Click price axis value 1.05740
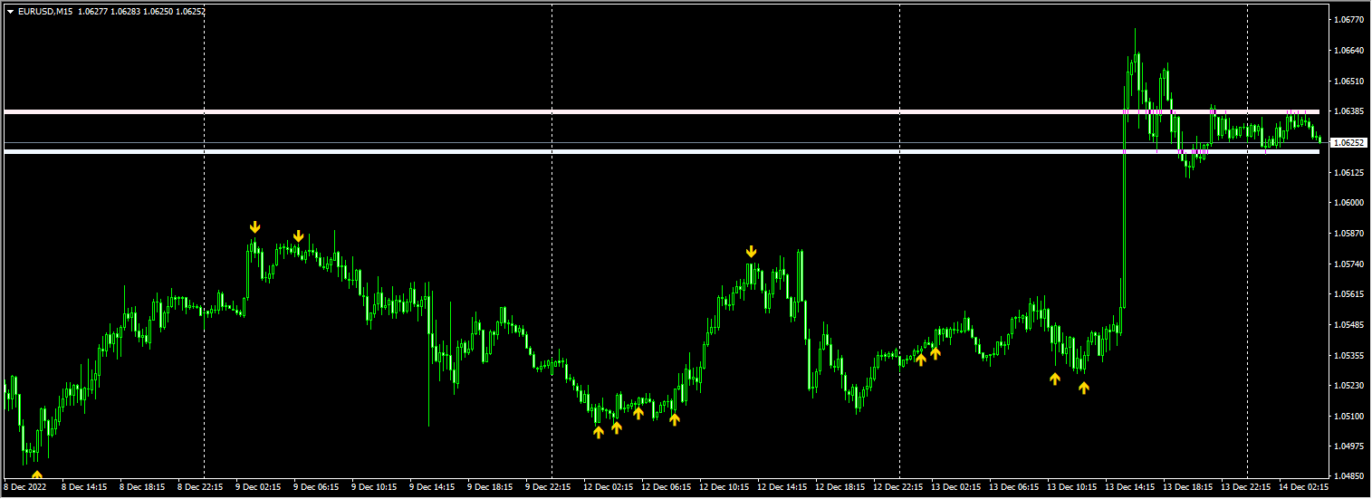 tap(1349, 264)
